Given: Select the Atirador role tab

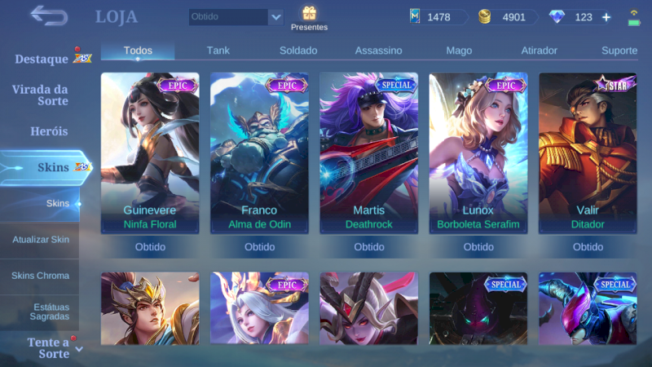Looking at the screenshot, I should pos(539,51).
